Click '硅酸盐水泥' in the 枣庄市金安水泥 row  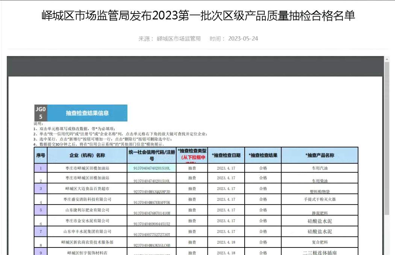(320, 221)
